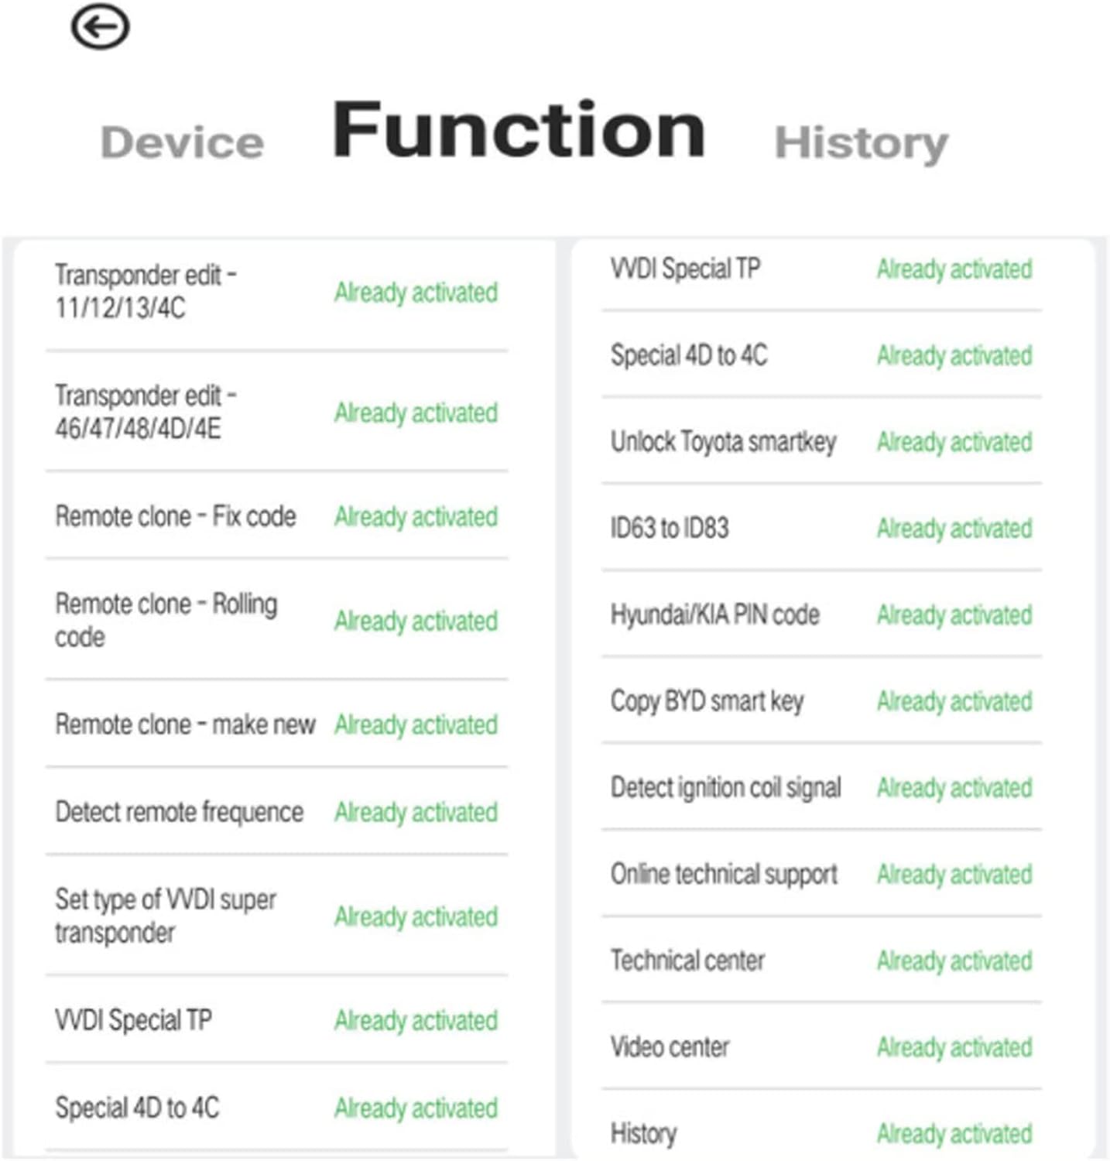Select Set type of VVDI super transponder

click(166, 916)
